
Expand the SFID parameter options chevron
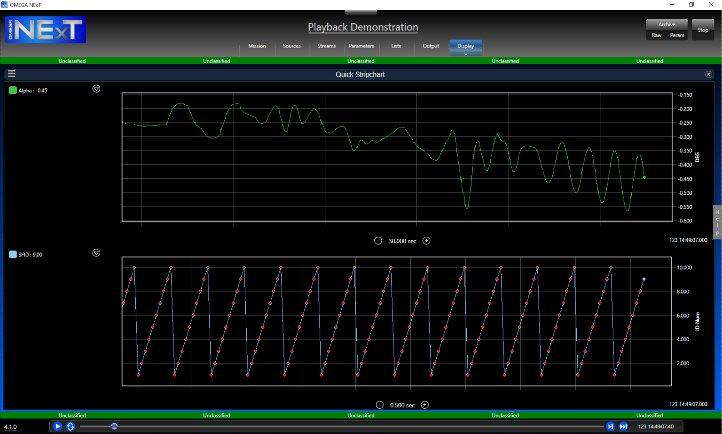tap(96, 253)
